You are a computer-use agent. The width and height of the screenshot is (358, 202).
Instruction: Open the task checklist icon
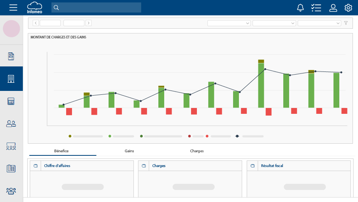(x=316, y=8)
